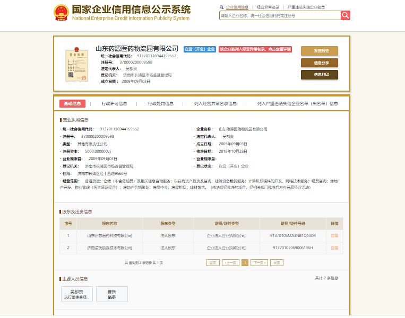The width and height of the screenshot is (405, 318).
Task: Click the records summary text near pagination
Action: [x=144, y=263]
